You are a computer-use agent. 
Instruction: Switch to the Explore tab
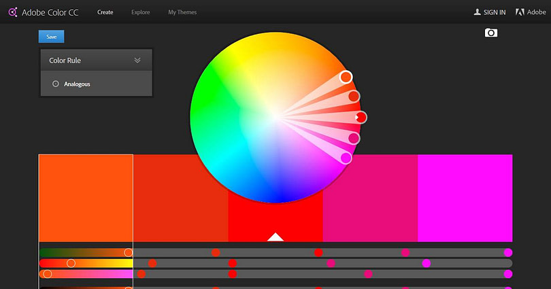[141, 12]
